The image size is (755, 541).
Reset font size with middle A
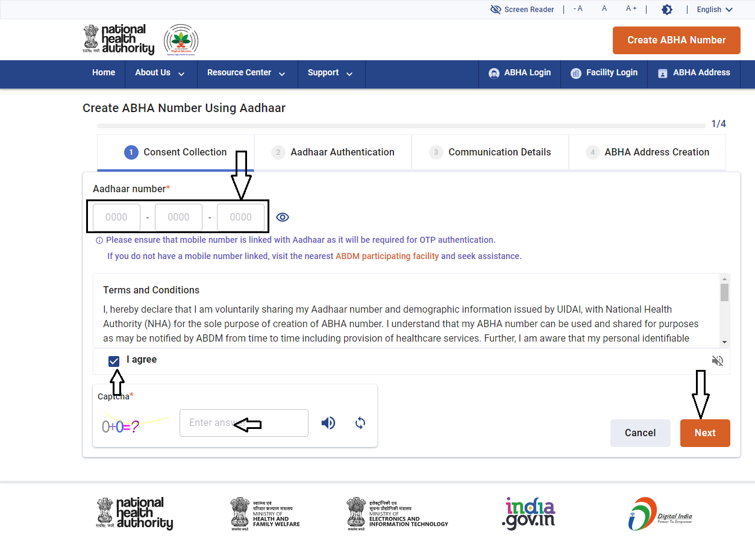click(x=604, y=9)
